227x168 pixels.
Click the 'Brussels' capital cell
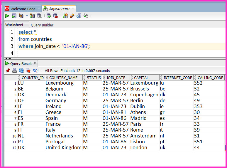(145, 89)
